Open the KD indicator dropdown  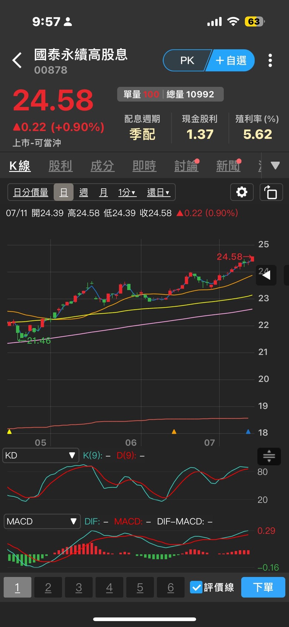[x=41, y=455]
